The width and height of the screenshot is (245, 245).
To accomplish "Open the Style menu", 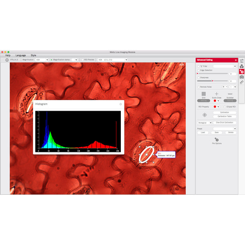I will pyautogui.click(x=33, y=55).
